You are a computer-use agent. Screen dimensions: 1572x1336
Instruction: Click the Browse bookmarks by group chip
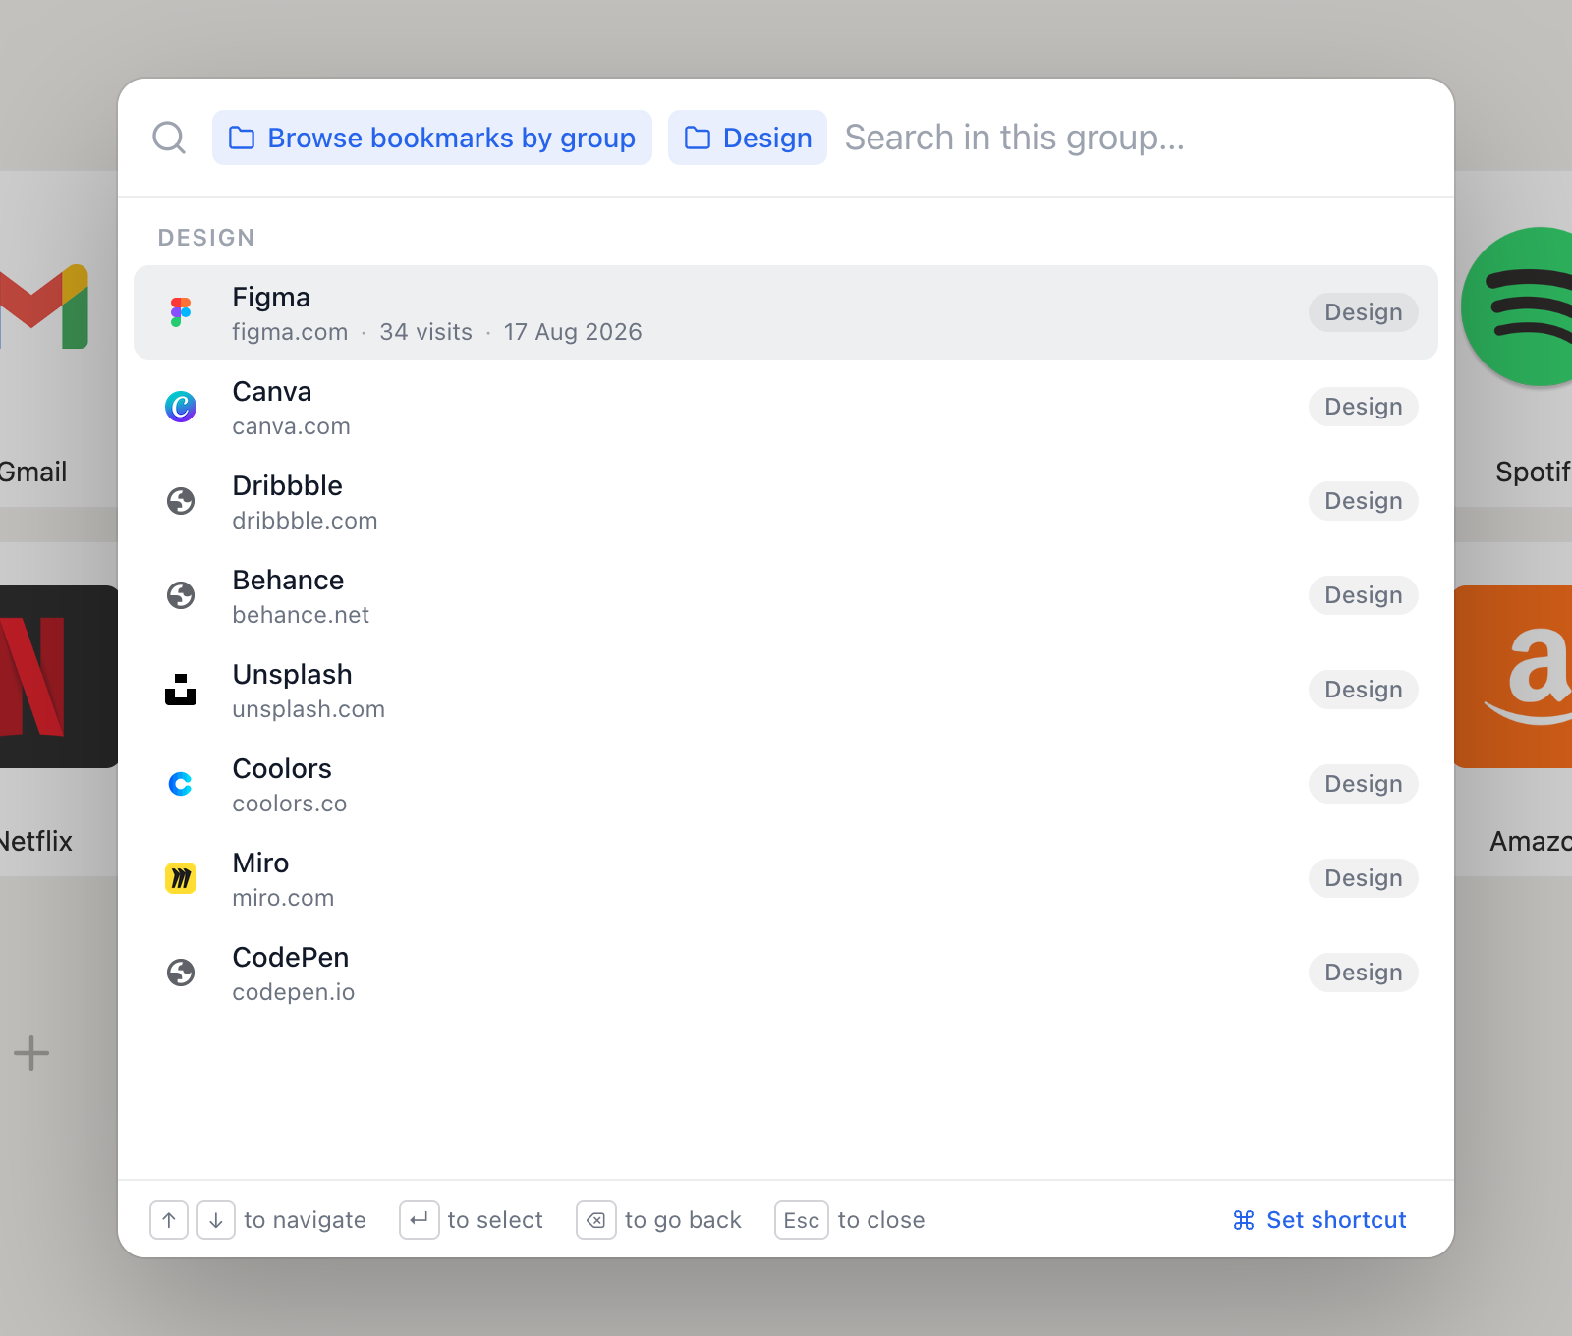[432, 138]
